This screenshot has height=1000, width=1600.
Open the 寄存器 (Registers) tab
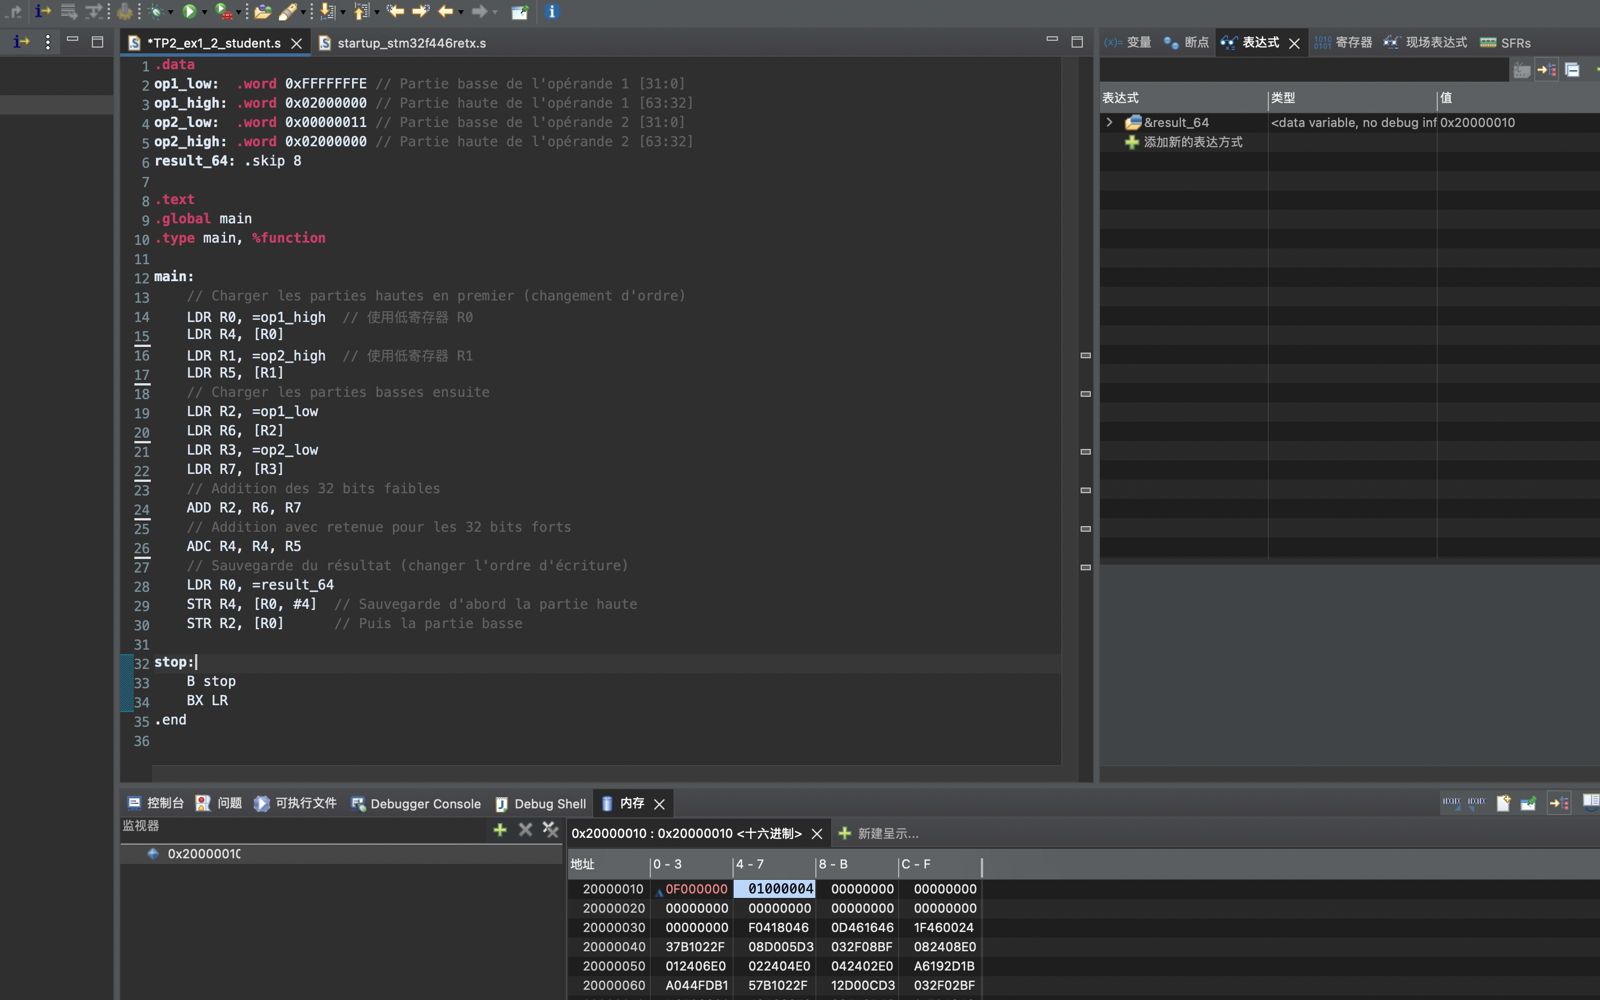1345,43
